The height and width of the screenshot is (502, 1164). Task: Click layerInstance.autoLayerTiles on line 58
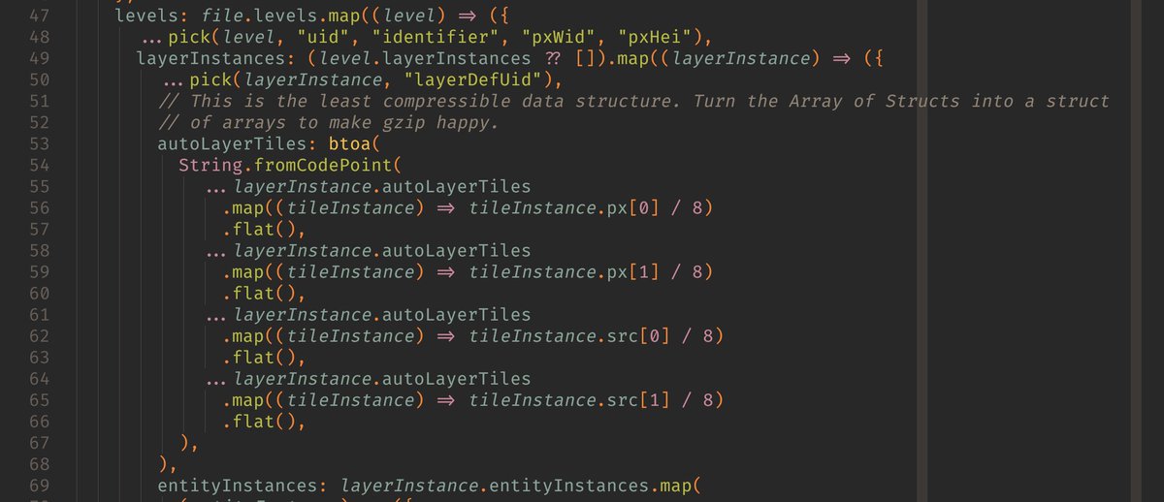tap(382, 250)
